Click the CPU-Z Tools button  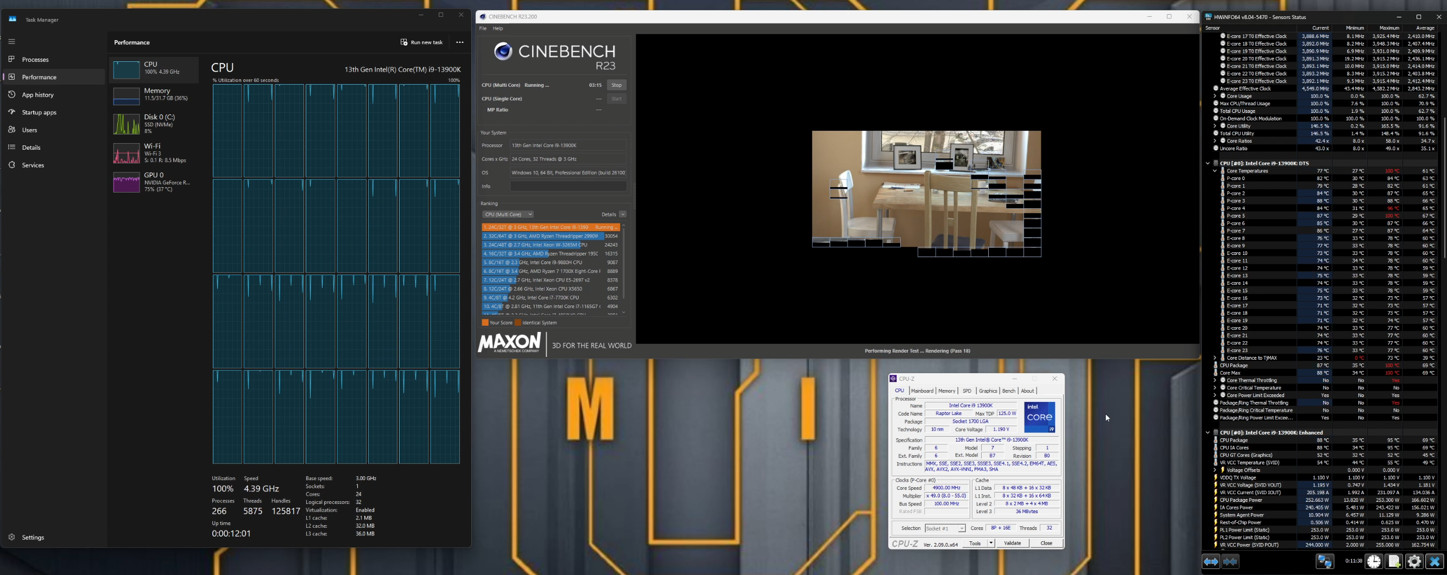click(975, 543)
